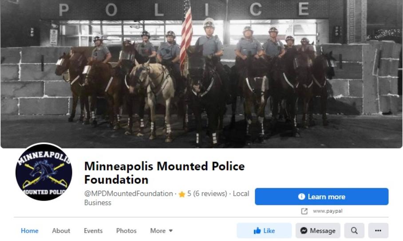Open the 5 (6 reviews) rating link

[207, 193]
